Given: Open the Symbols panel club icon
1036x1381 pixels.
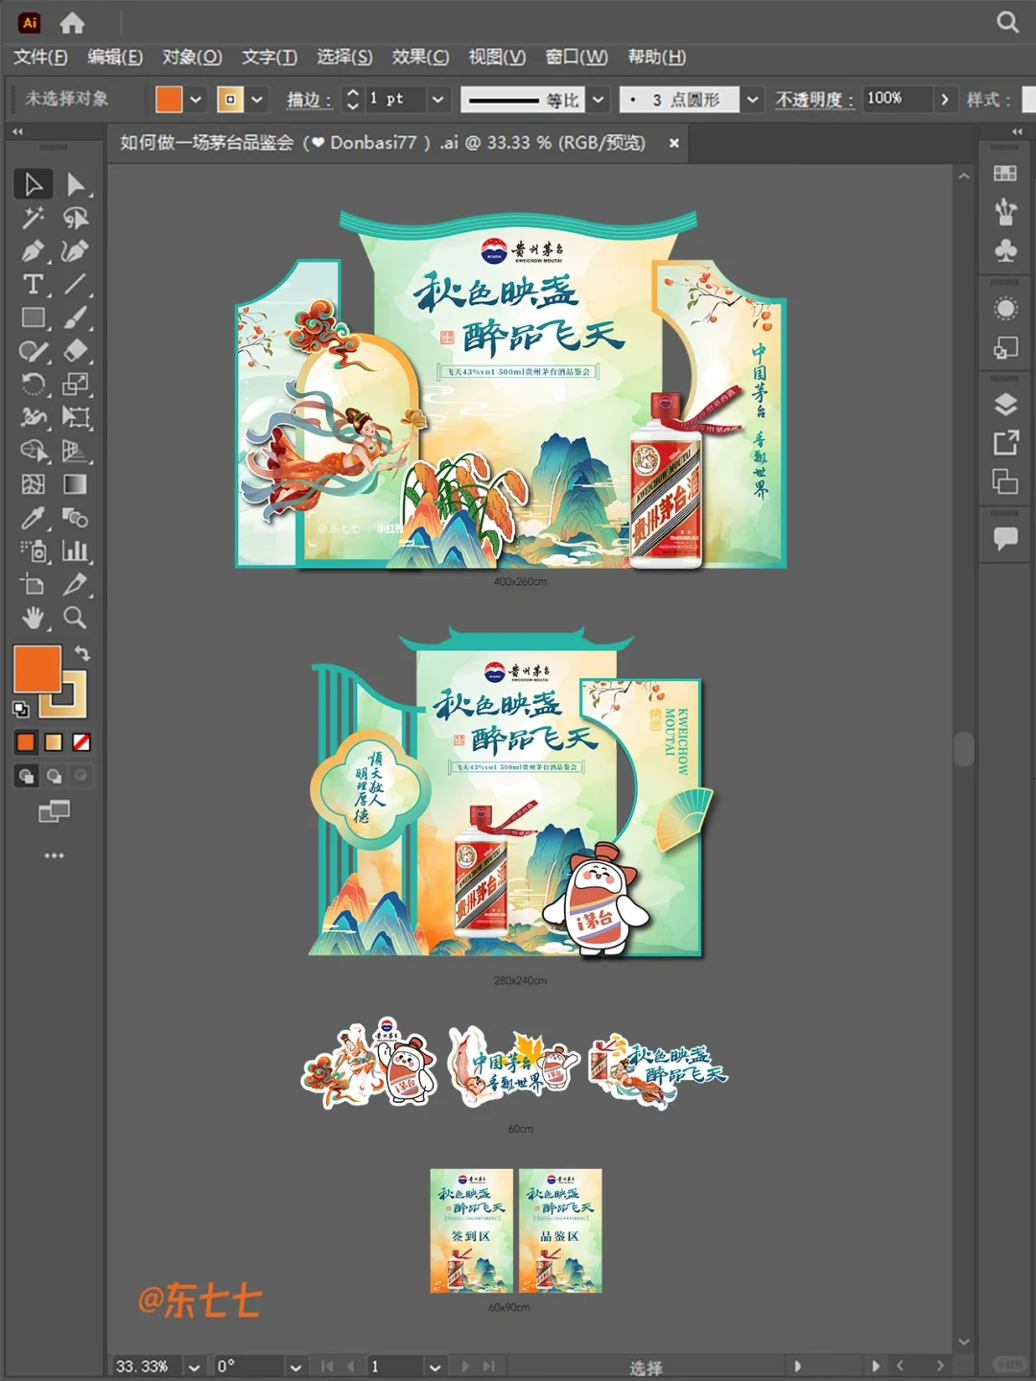Looking at the screenshot, I should click(1005, 250).
